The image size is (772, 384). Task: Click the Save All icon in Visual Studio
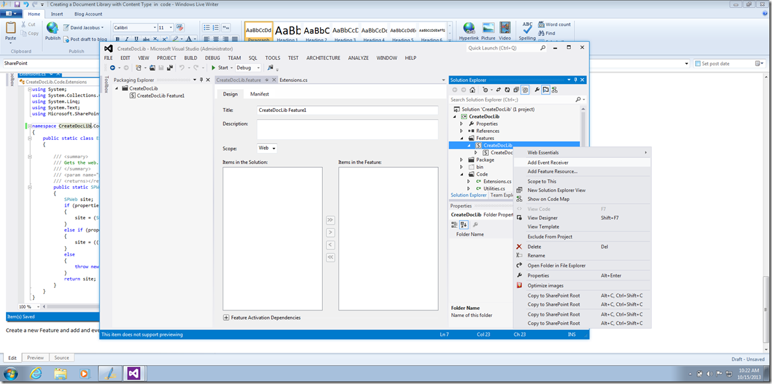pyautogui.click(x=170, y=68)
